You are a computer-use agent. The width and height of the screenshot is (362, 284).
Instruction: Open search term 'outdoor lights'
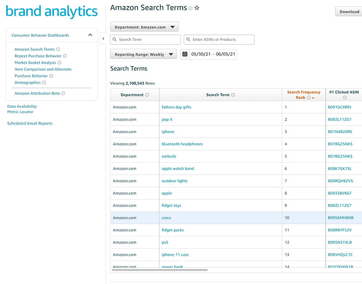(175, 181)
